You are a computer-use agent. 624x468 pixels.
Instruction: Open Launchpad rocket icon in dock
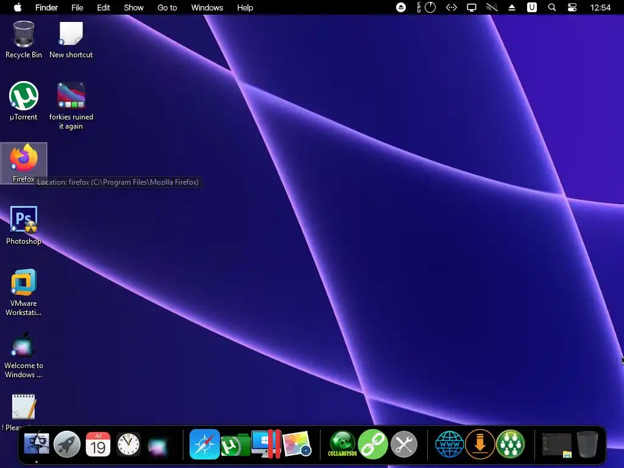point(67,444)
